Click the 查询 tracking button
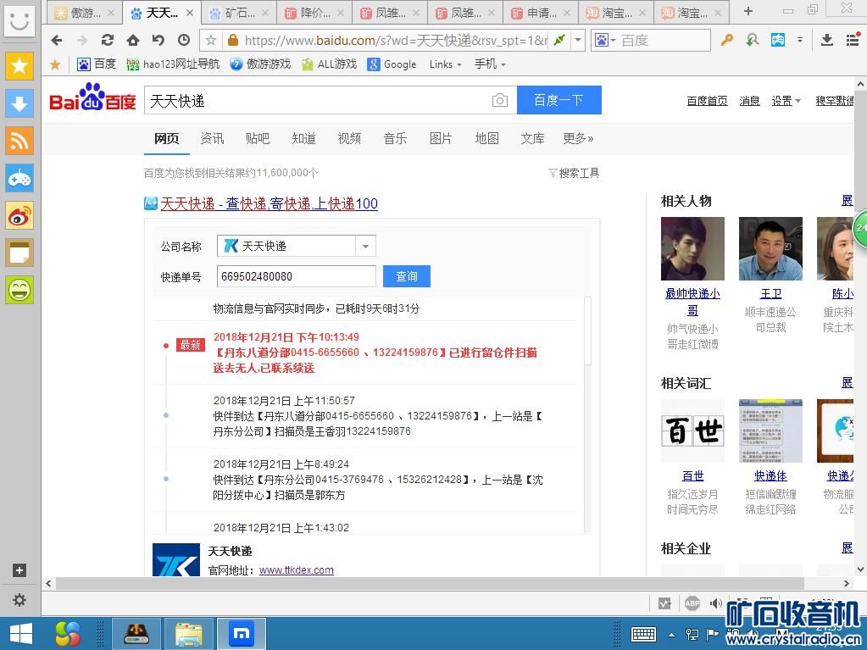Screen dimensions: 867x650 pos(407,276)
